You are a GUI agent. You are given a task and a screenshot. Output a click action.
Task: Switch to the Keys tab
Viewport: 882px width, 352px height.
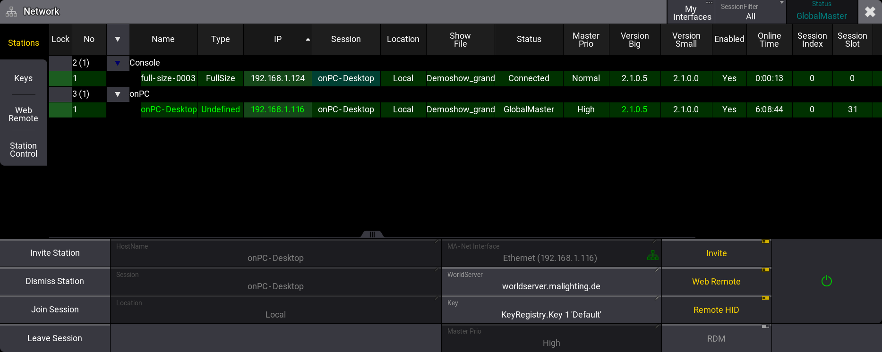coord(23,78)
